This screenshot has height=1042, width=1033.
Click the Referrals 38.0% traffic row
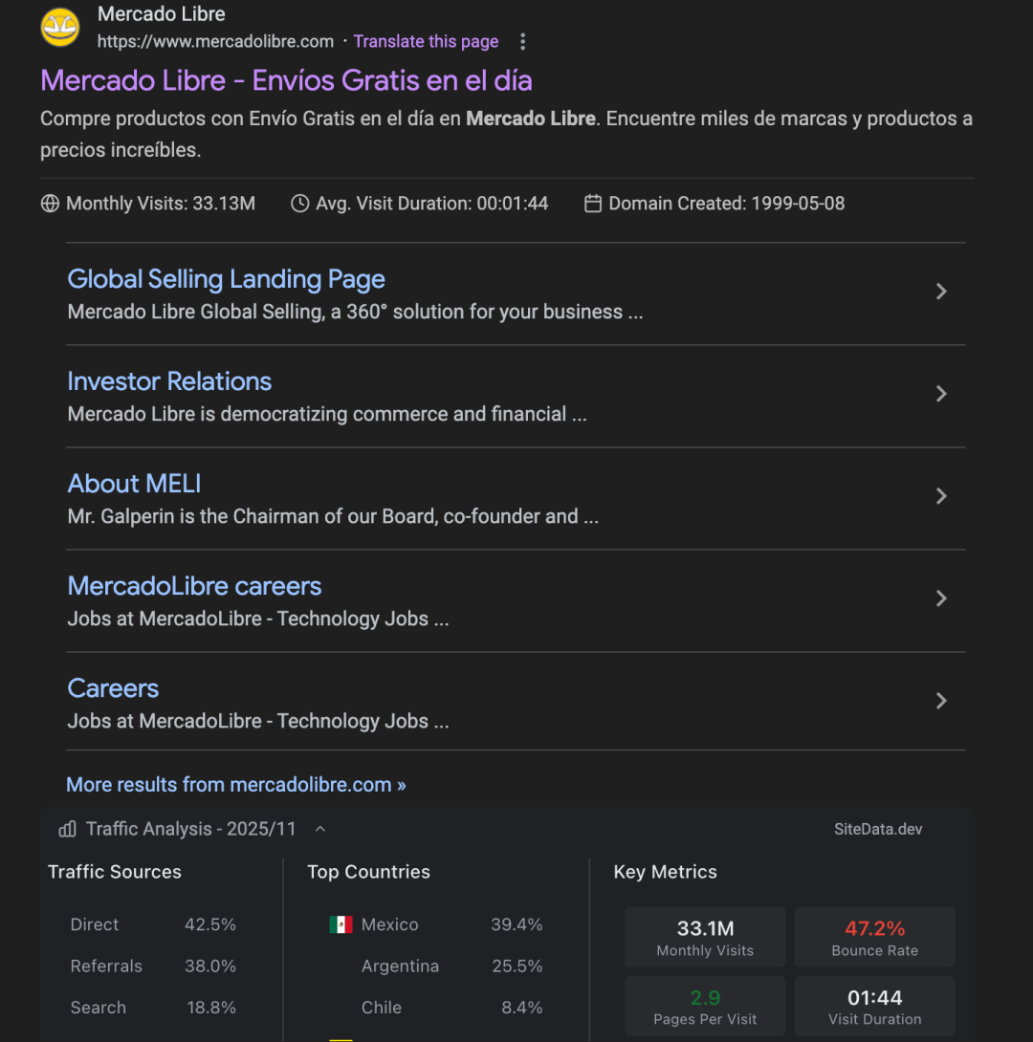(x=153, y=966)
